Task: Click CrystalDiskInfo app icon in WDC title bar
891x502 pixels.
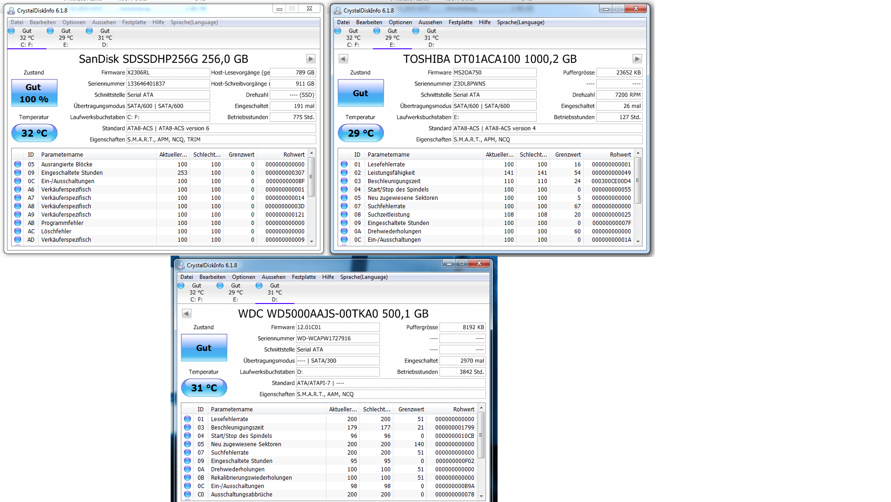Action: tap(181, 265)
